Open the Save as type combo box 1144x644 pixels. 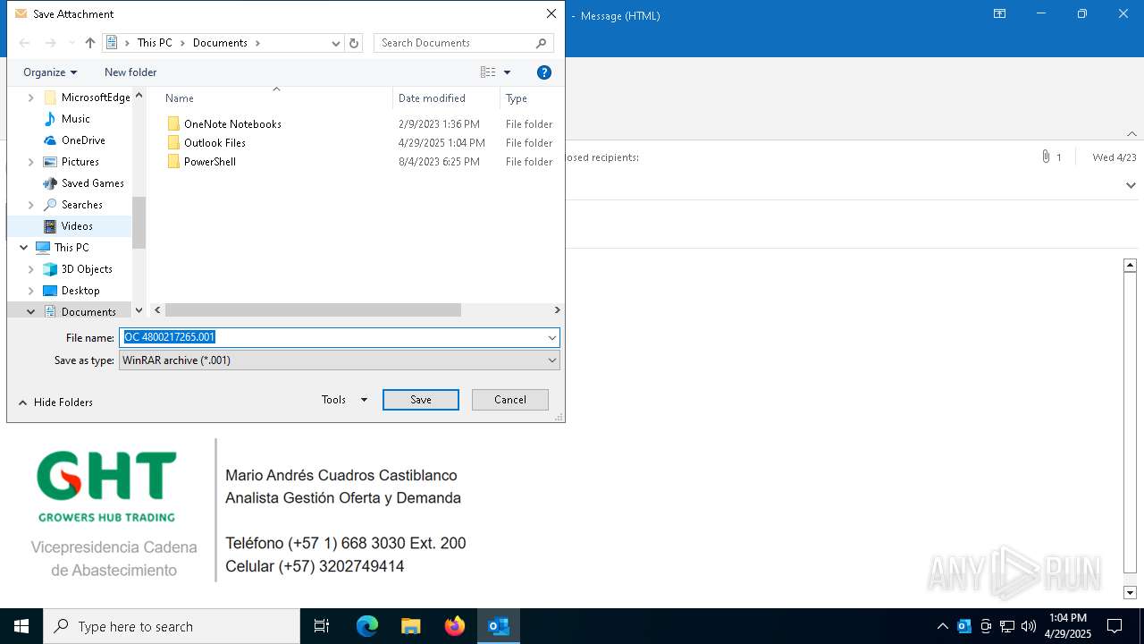click(x=340, y=360)
